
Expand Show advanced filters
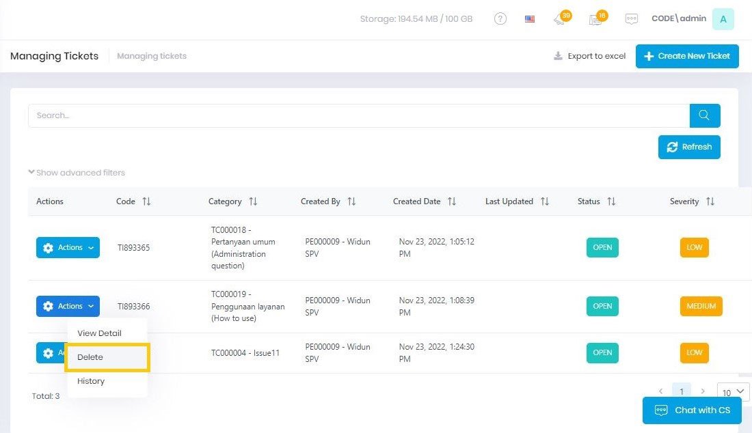click(77, 173)
